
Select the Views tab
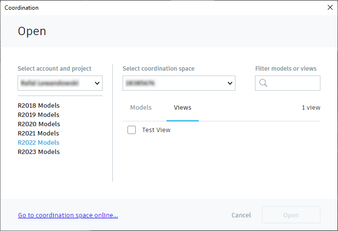[x=182, y=108]
